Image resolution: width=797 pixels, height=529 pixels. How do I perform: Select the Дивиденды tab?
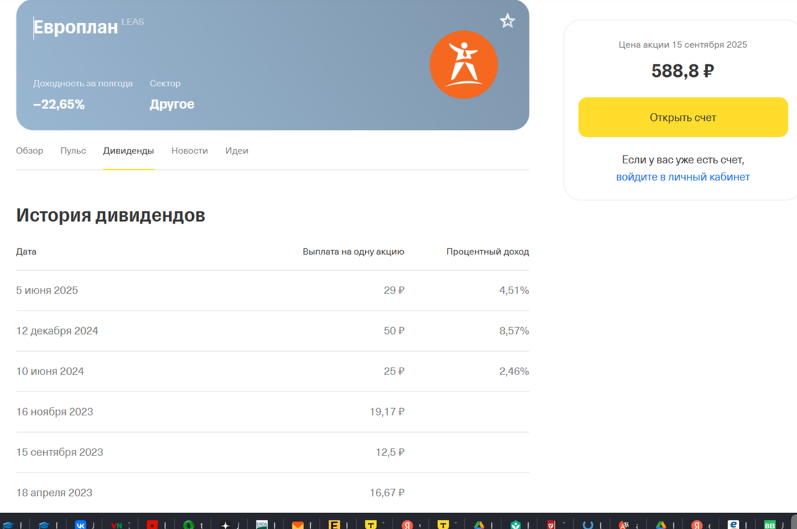coord(128,151)
